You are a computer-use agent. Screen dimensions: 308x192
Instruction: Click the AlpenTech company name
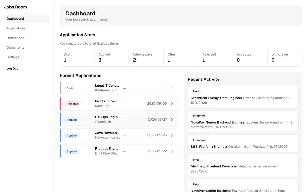[103, 122]
